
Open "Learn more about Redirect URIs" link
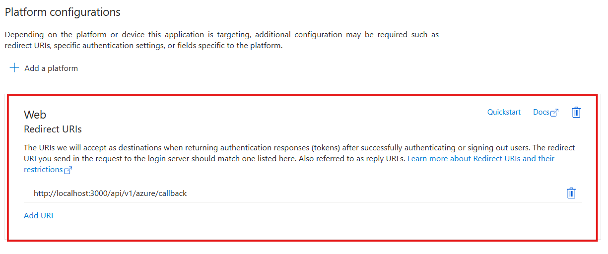[480, 159]
